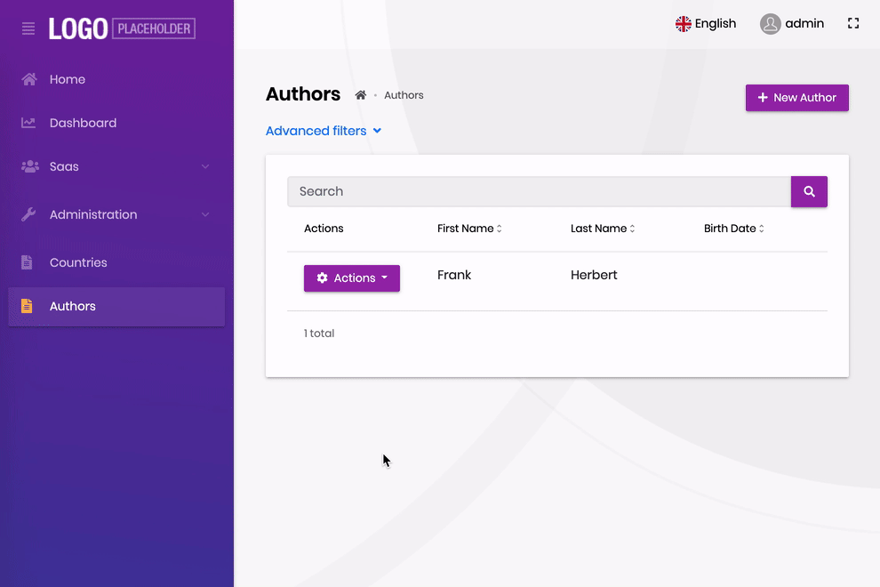Click the Authors page heading

click(x=303, y=93)
